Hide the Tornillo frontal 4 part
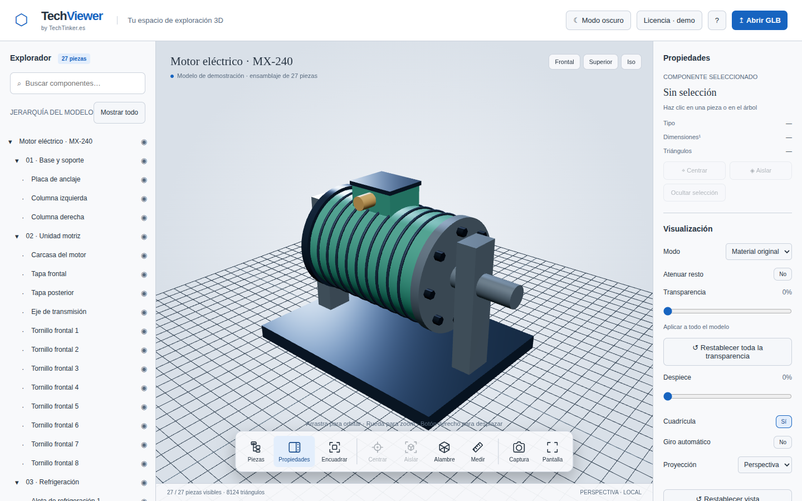The image size is (802, 501). click(x=144, y=388)
